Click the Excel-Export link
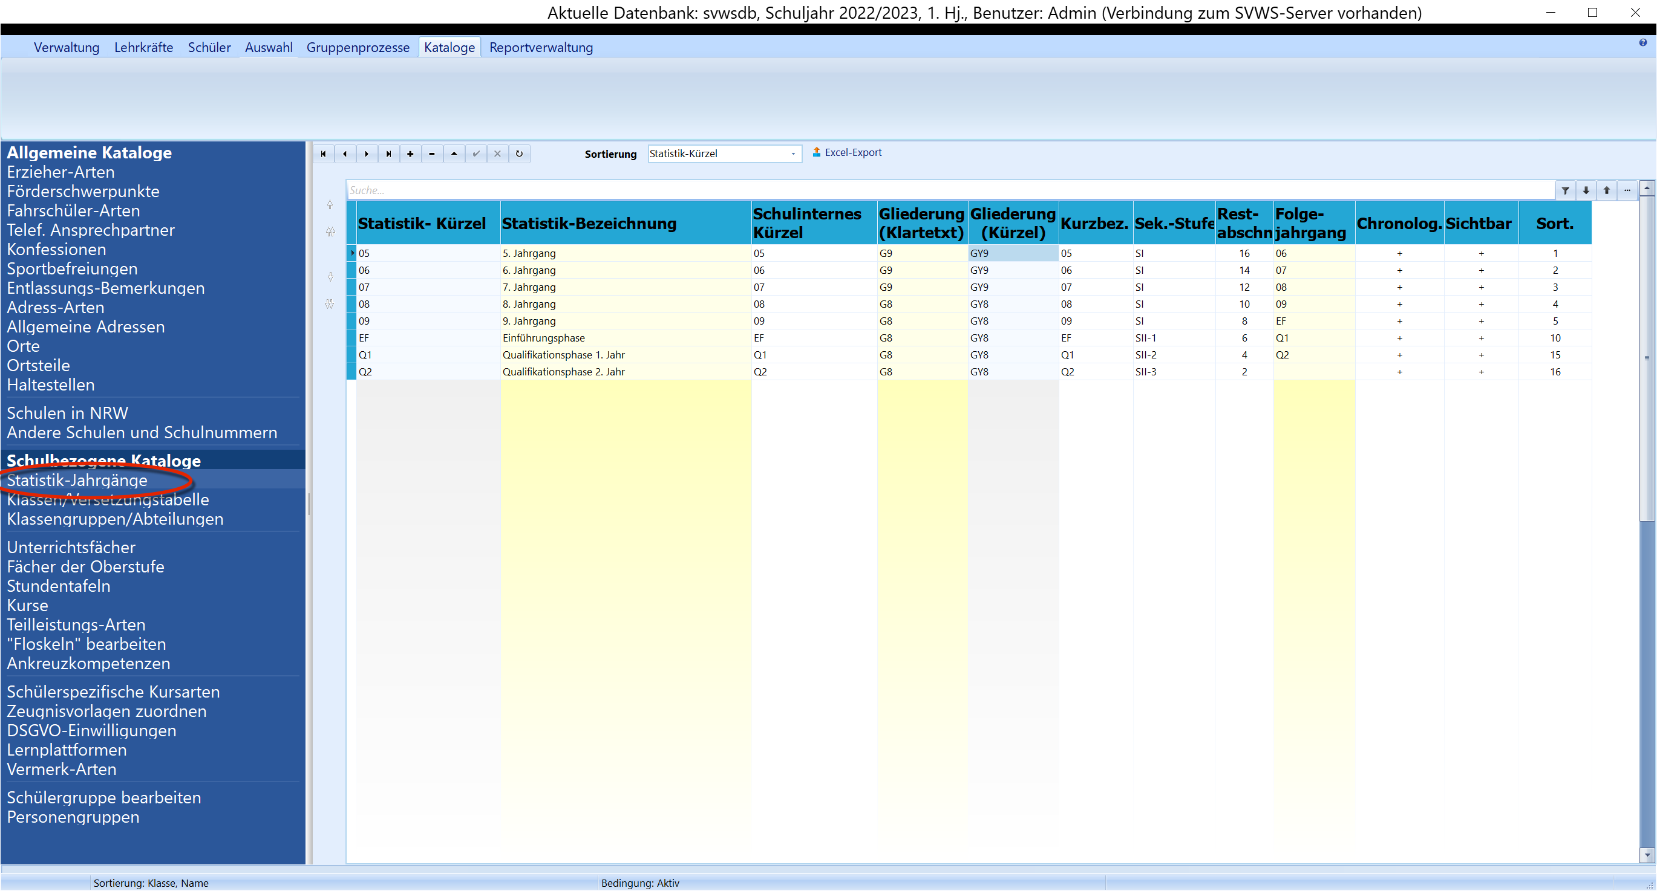Viewport: 1657px width, 891px height. pyautogui.click(x=852, y=152)
